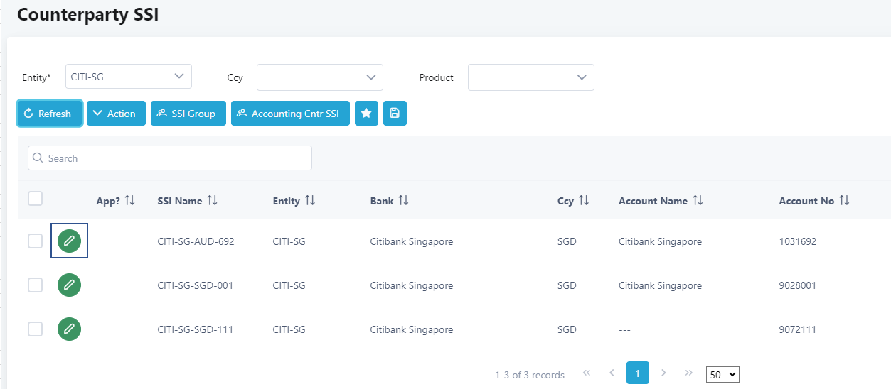Viewport: 891px width, 389px height.
Task: Tick checkbox for CITI-SG-SGD-111 row
Action: click(35, 329)
